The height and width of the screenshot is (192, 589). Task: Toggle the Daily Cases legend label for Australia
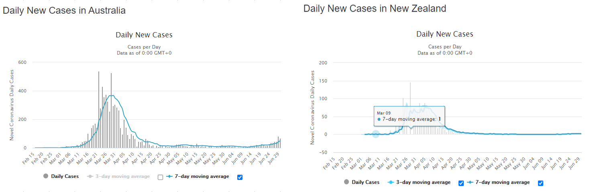click(65, 176)
